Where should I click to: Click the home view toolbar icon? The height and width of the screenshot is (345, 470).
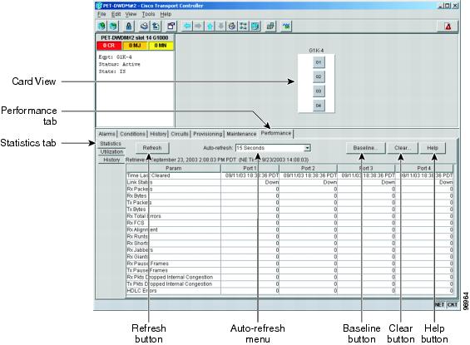pyautogui.click(x=232, y=27)
